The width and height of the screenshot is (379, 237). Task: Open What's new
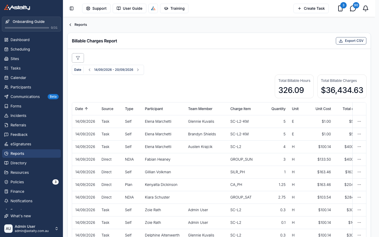tap(31, 216)
